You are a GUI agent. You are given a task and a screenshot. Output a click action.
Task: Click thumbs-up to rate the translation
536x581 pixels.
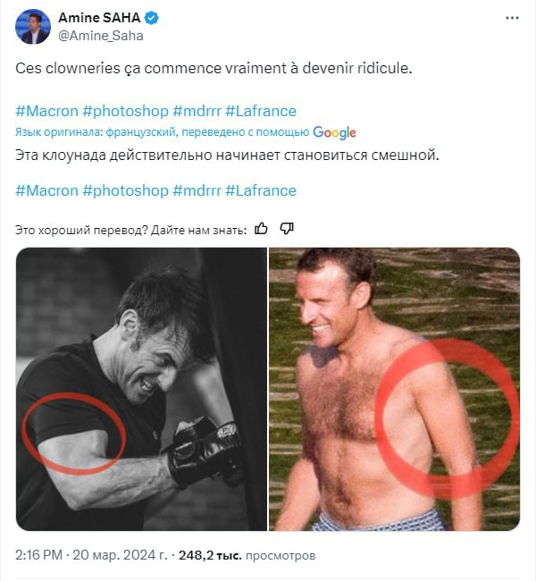point(261,229)
